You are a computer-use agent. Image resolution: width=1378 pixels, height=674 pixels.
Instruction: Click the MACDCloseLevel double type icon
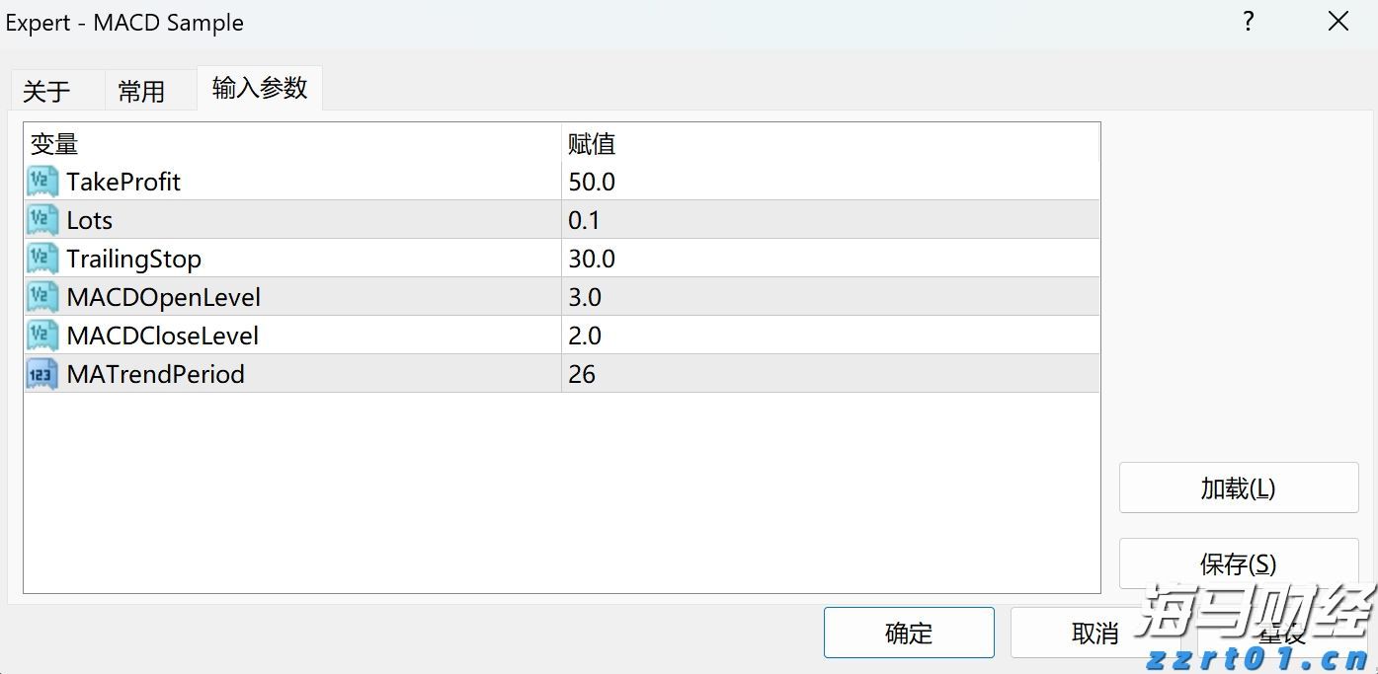click(41, 336)
